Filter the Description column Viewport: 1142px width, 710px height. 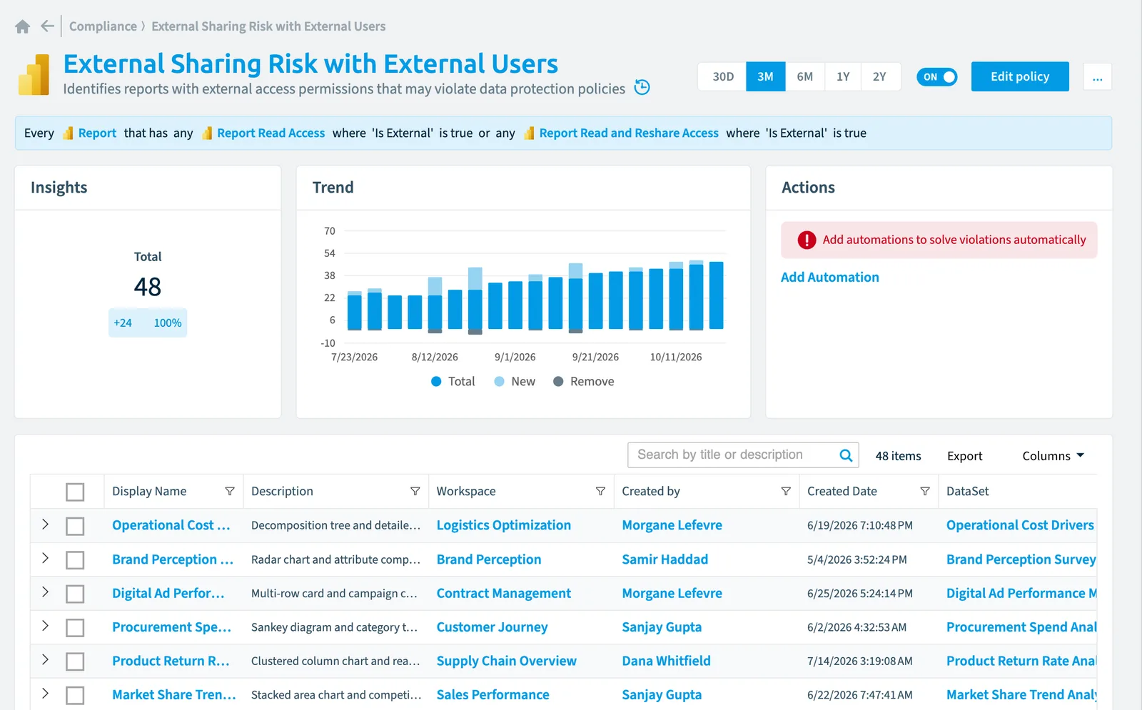pyautogui.click(x=415, y=491)
